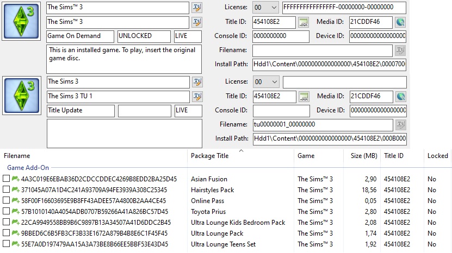Select checkbox for Ultra Lounge Kids Bedroom Pack
The width and height of the screenshot is (452, 253).
point(7,222)
